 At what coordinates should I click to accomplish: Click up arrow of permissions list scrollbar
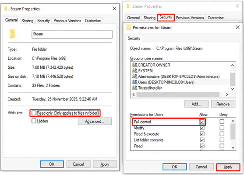[x=233, y=121]
